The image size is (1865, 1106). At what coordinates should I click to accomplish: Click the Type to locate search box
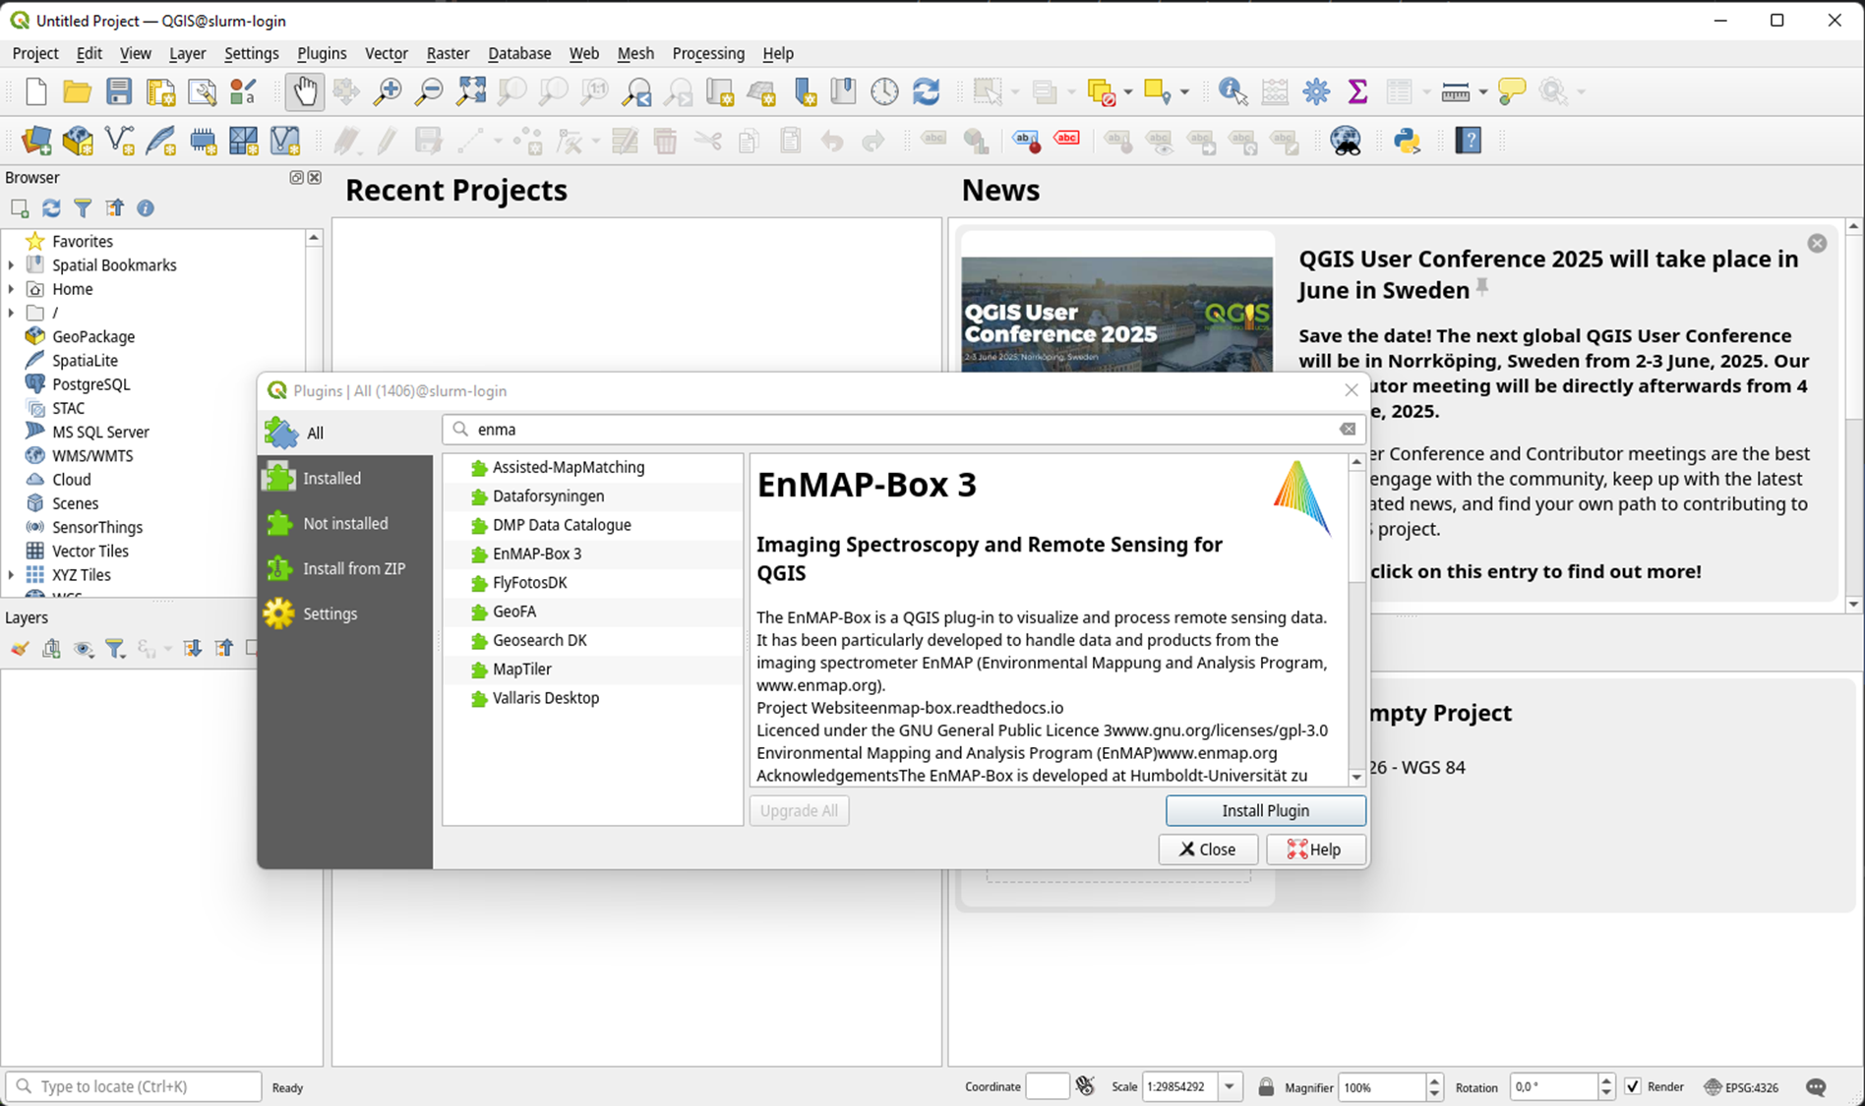tap(134, 1086)
